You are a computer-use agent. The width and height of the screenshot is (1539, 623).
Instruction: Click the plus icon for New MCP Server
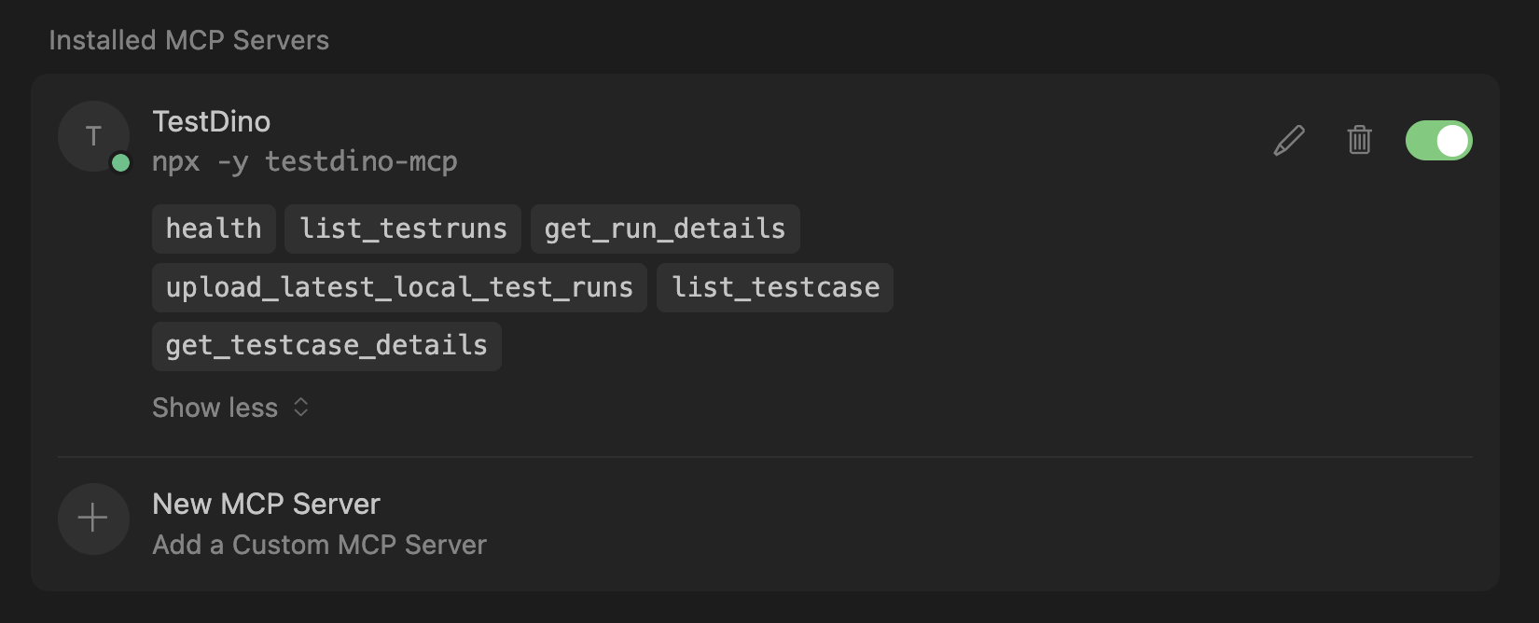click(x=93, y=519)
